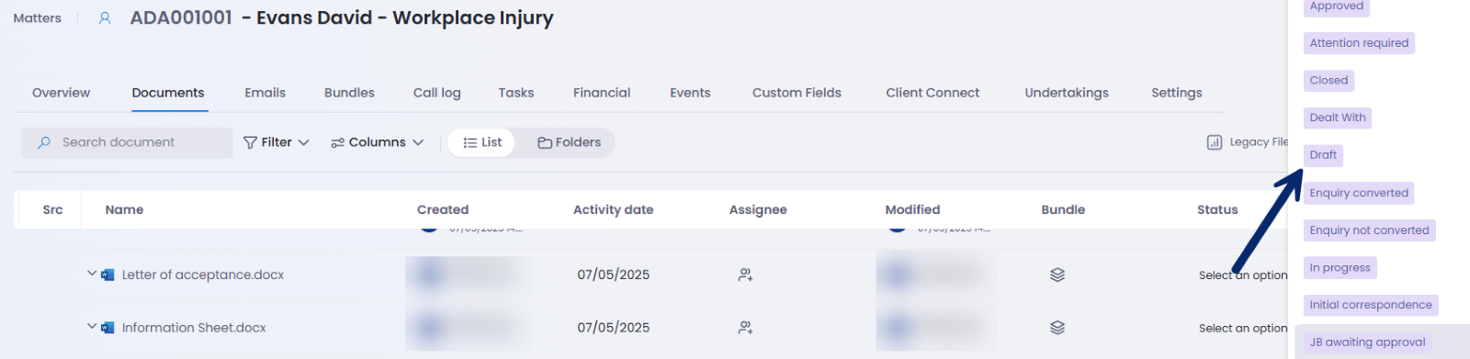Select the Draft status option
Screen dimensions: 1470x359
coord(1323,155)
